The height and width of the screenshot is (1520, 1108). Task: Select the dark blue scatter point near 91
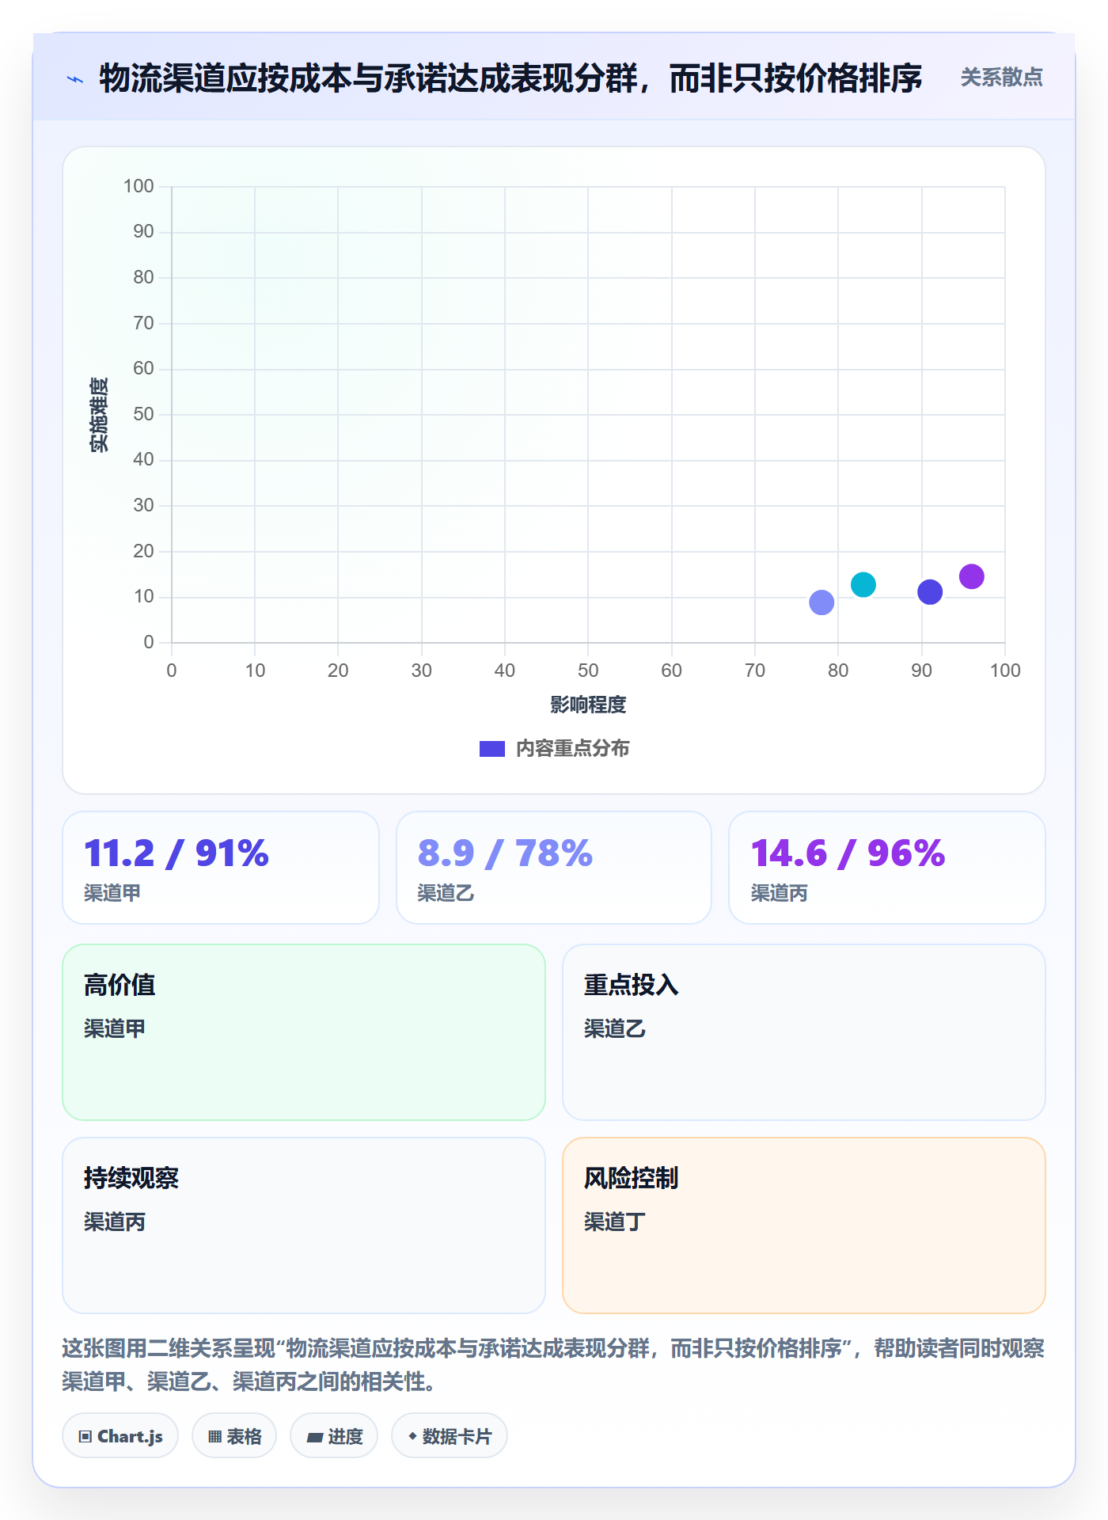pyautogui.click(x=930, y=591)
